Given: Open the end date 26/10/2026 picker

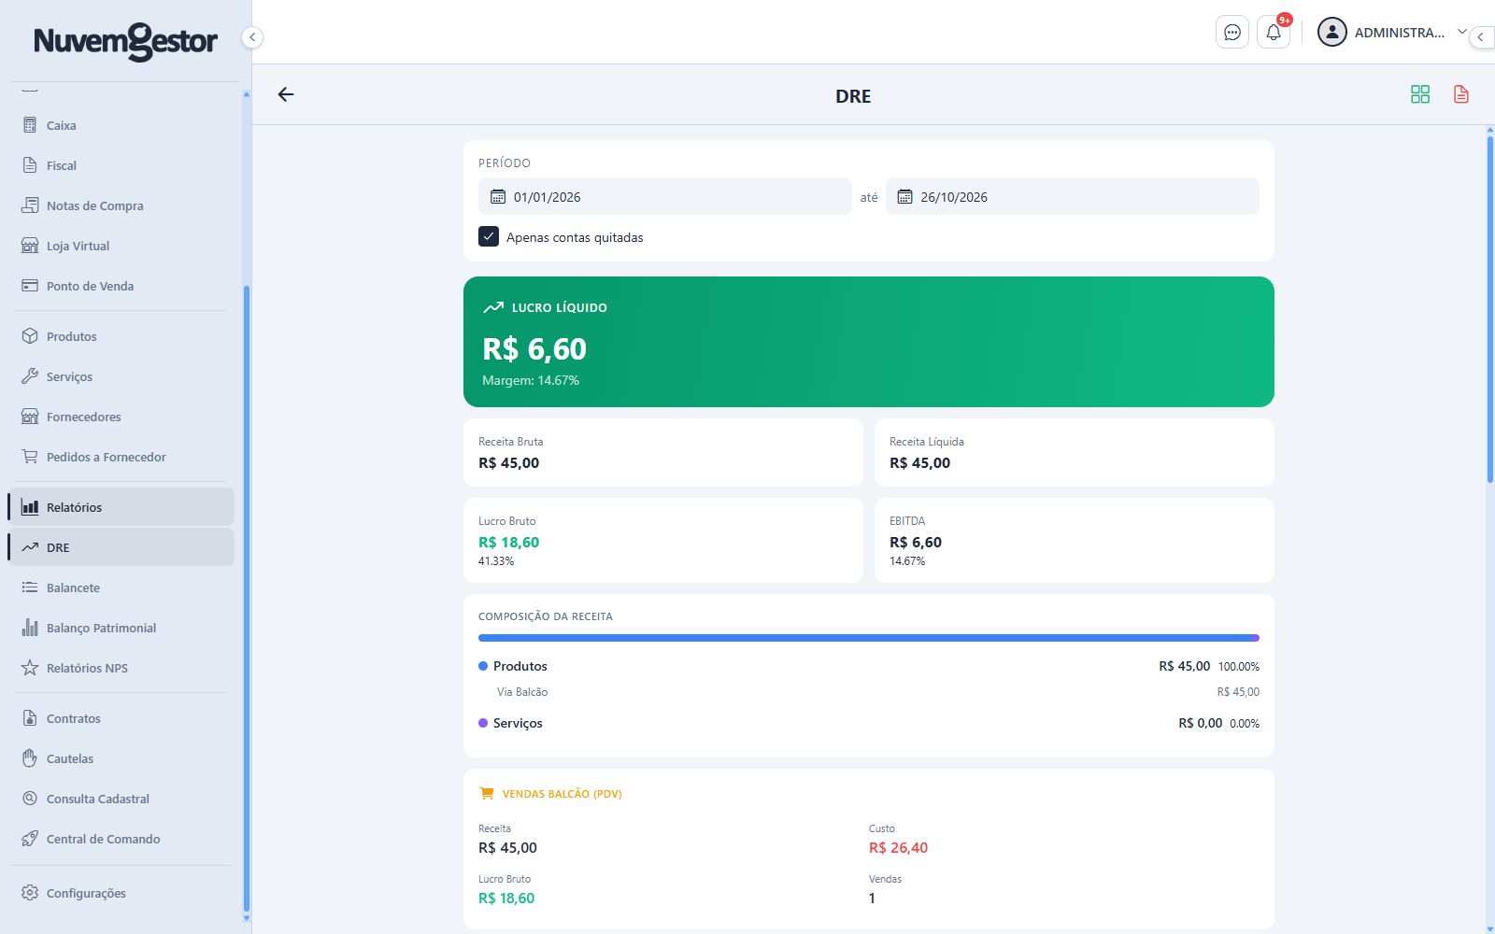Looking at the screenshot, I should [x=1073, y=196].
